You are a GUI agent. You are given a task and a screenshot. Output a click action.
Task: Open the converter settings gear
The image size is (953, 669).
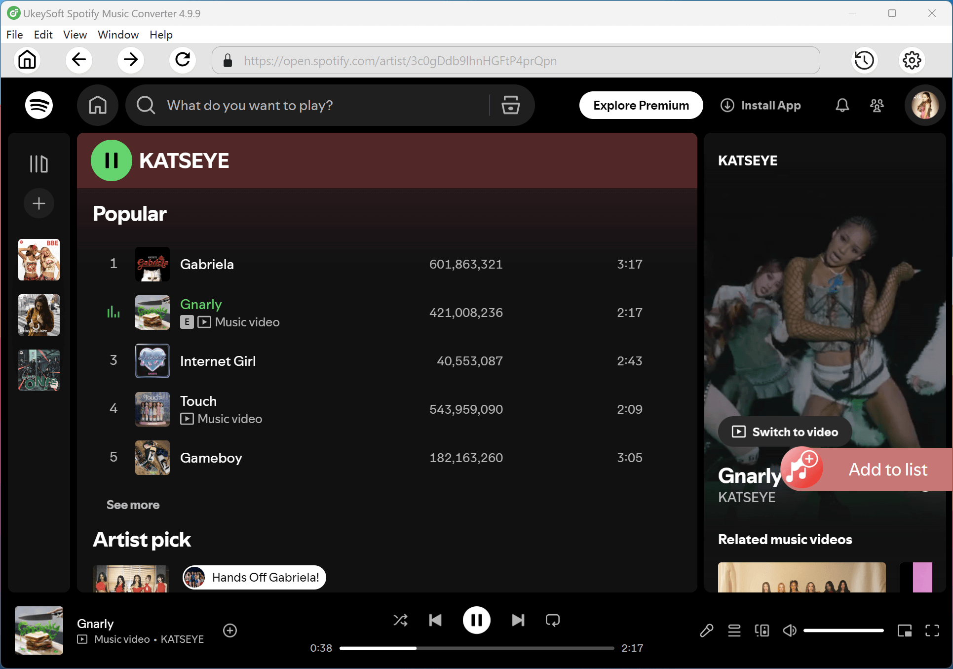pyautogui.click(x=912, y=60)
